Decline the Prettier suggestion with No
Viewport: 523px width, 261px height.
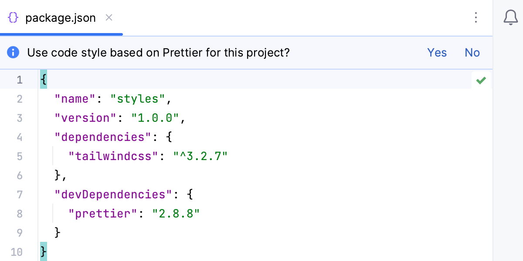click(472, 52)
